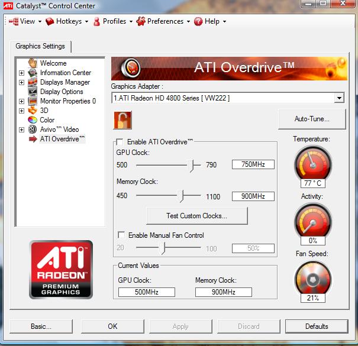Select the 3D cube icon

pyautogui.click(x=33, y=111)
